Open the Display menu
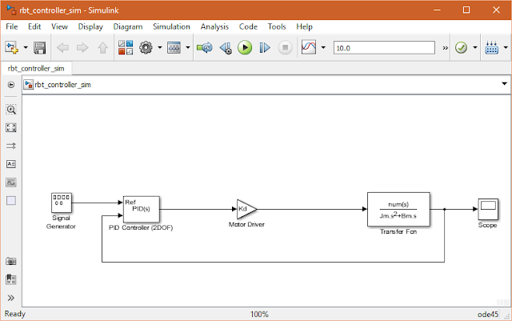Viewport: 512px width, 321px height. point(90,26)
